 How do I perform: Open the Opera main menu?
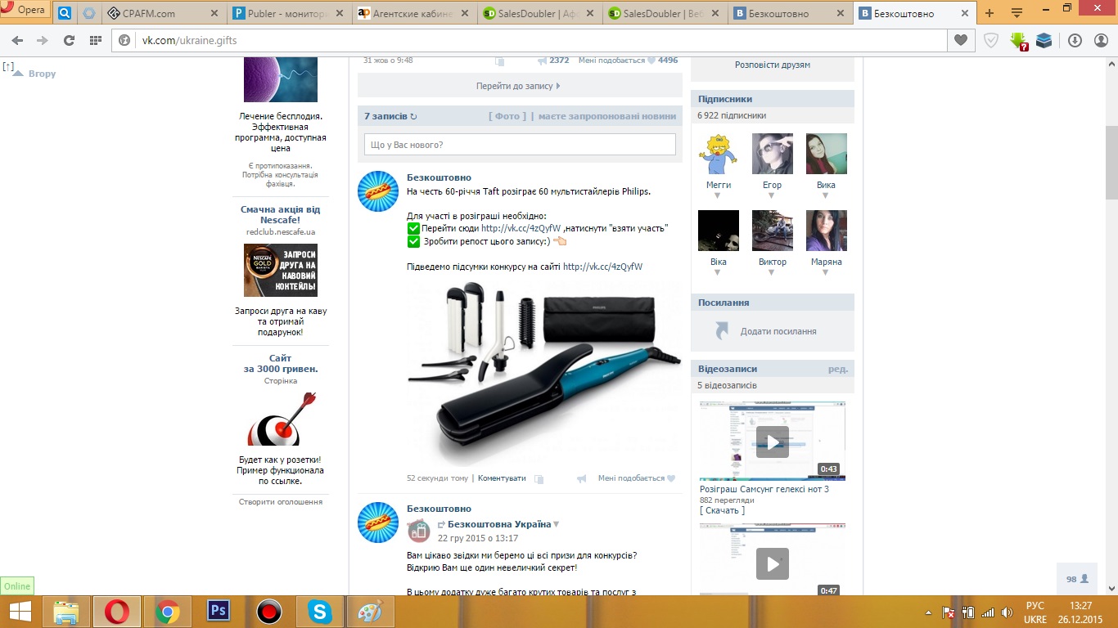(x=25, y=11)
